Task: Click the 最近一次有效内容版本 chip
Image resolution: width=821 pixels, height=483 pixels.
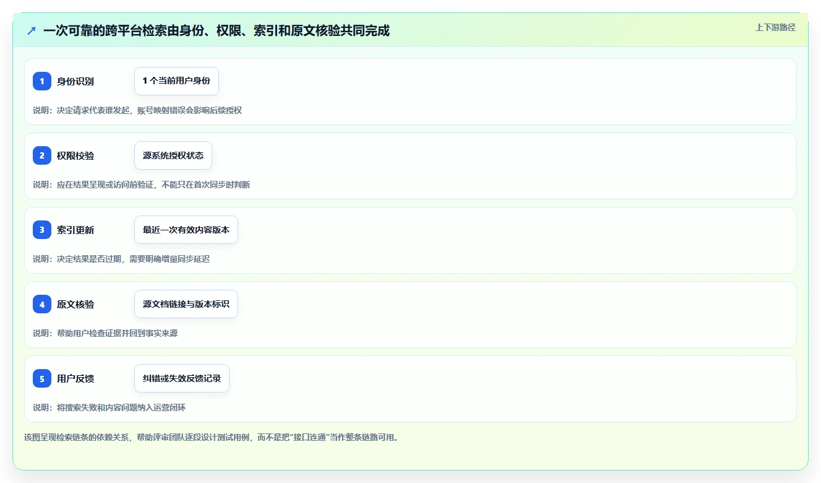Action: (186, 230)
